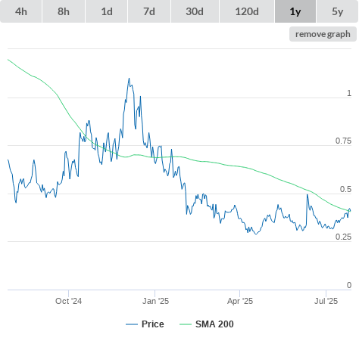Click the remove graph button

[x=323, y=34]
